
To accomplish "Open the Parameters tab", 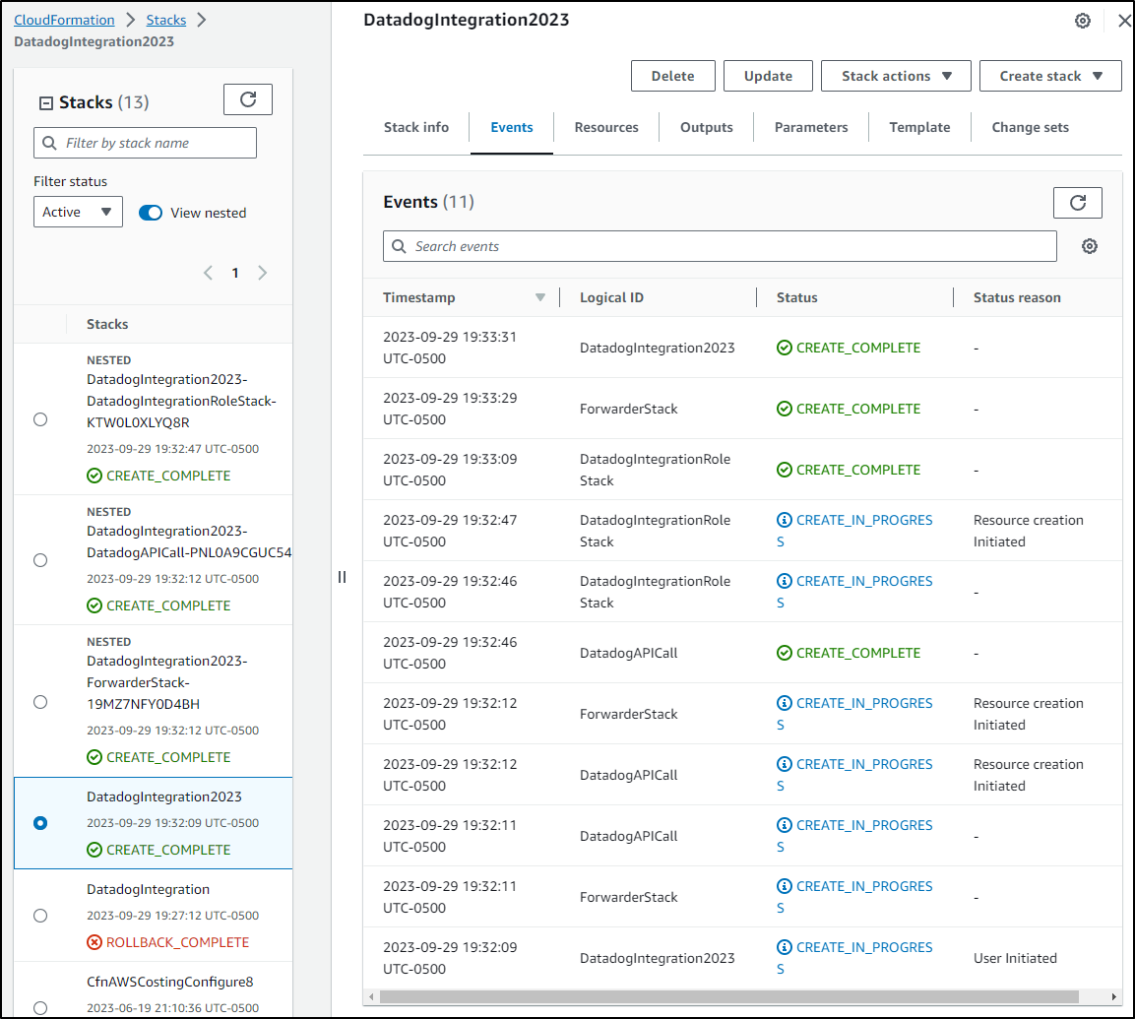I will click(811, 127).
